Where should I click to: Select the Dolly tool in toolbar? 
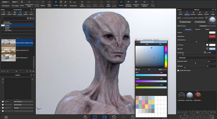coord(65,3)
